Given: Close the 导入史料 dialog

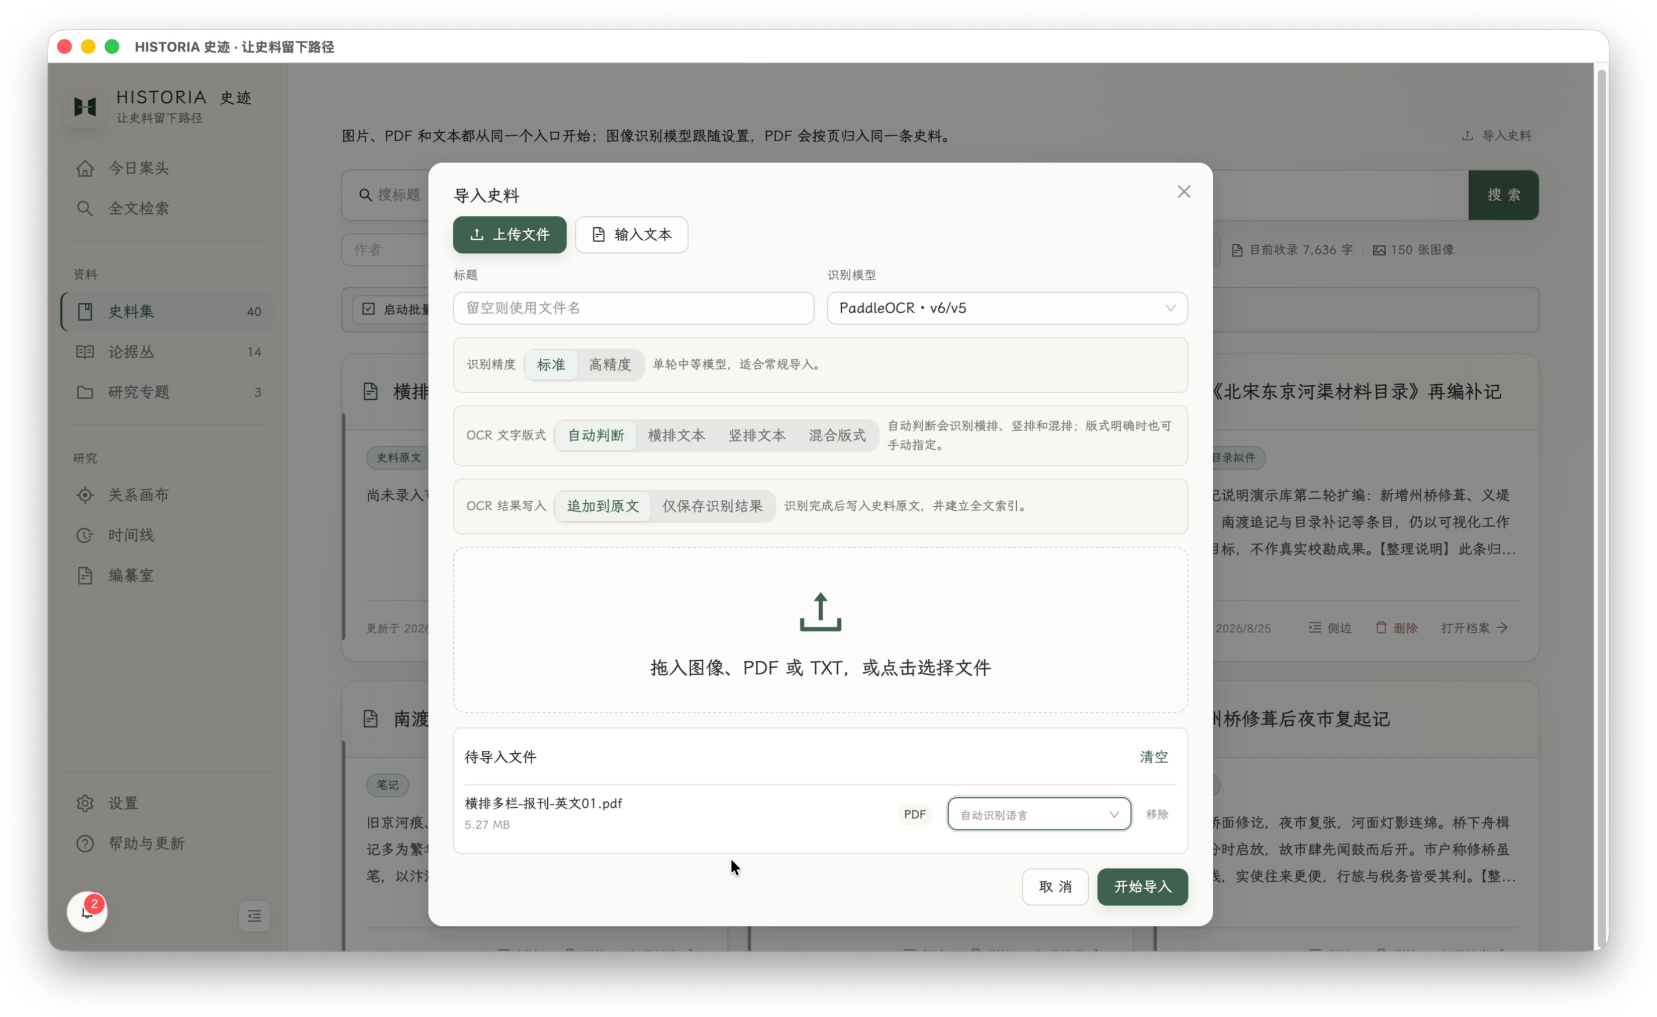Looking at the screenshot, I should click(1183, 192).
